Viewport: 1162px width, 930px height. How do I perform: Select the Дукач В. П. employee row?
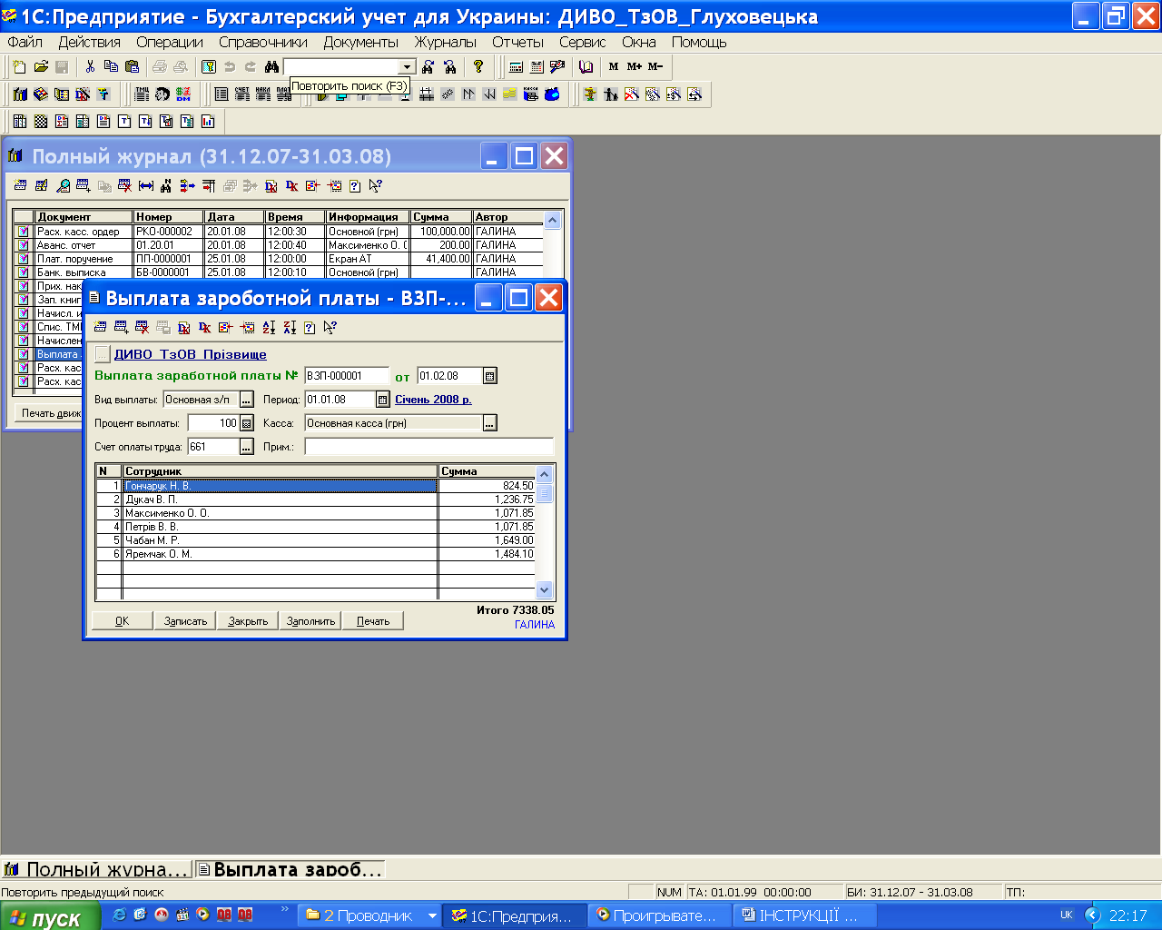[315, 500]
